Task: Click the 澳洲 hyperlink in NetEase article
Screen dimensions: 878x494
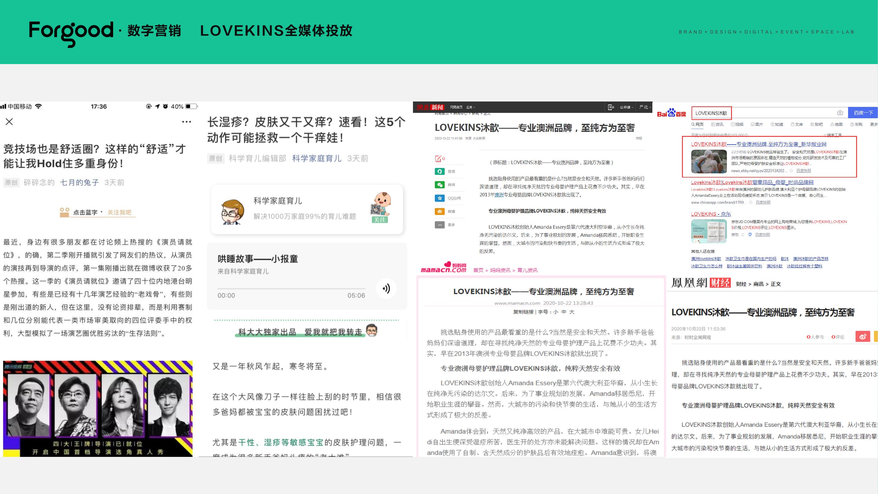Action: (499, 195)
